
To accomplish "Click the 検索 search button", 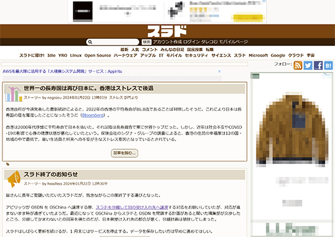I will point(146,42).
